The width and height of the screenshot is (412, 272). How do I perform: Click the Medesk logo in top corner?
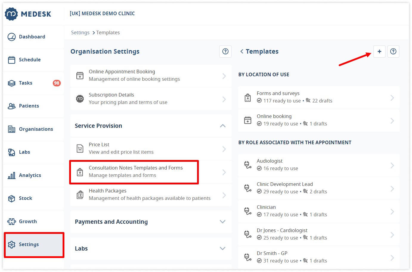click(x=28, y=14)
